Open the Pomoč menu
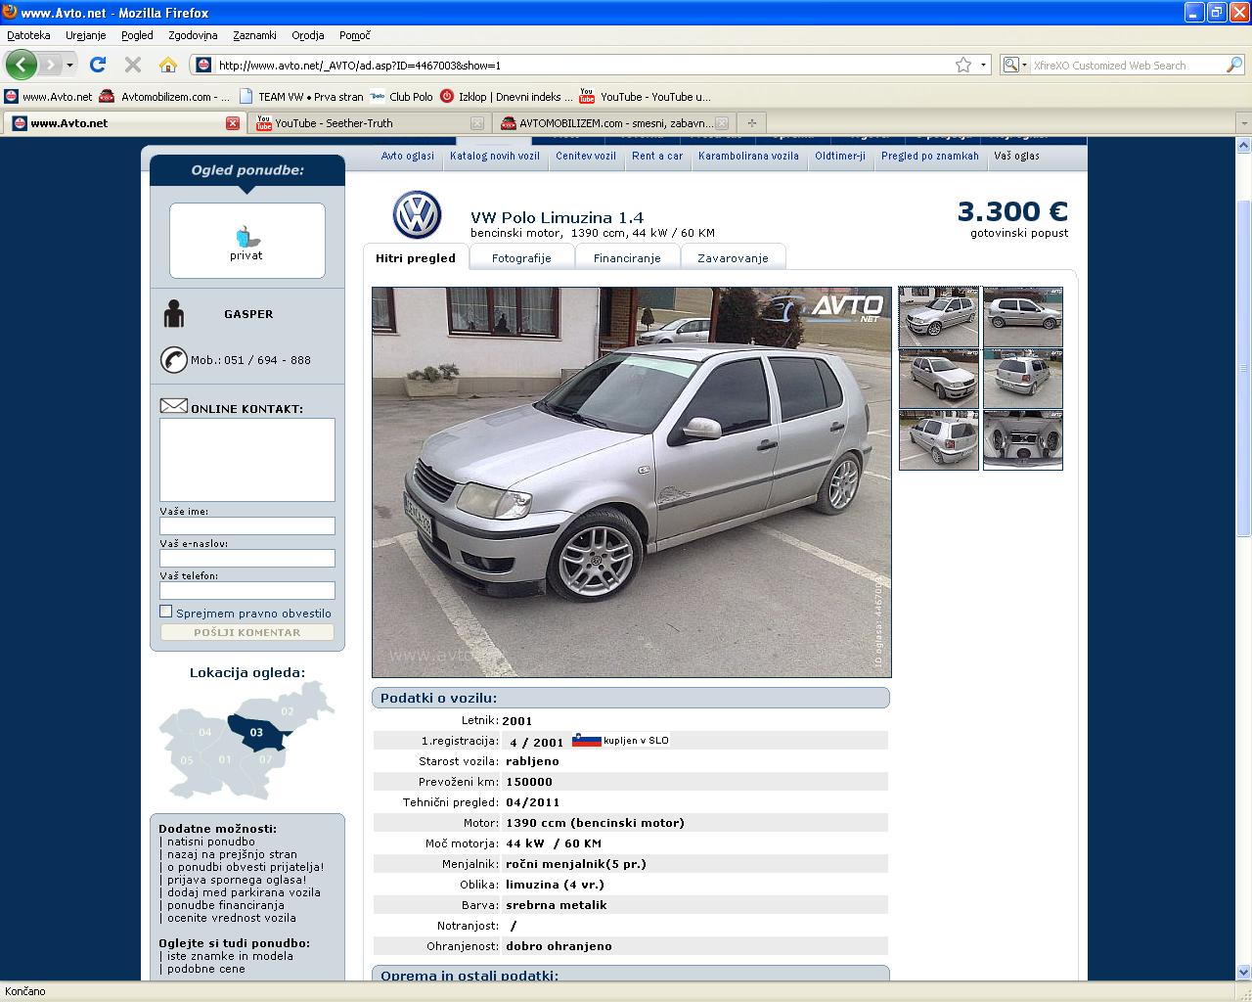This screenshot has height=1002, width=1252. click(354, 35)
